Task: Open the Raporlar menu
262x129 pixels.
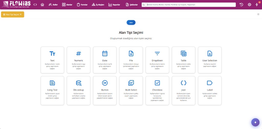Action: [x=114, y=5]
